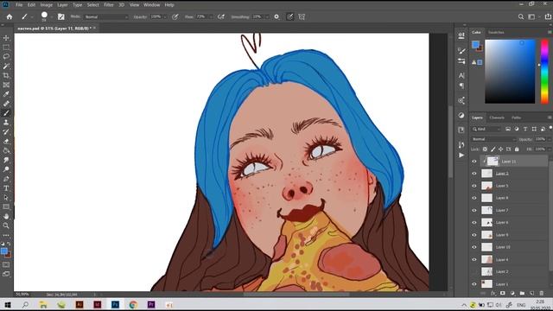The image size is (553, 311).
Task: Create a new layer with plus icon
Action: point(532,293)
